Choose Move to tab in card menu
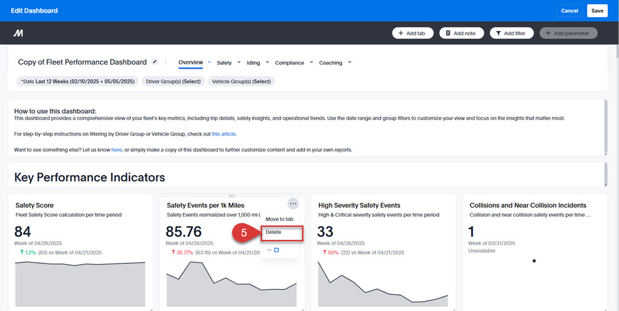This screenshot has width=619, height=311. tap(279, 219)
